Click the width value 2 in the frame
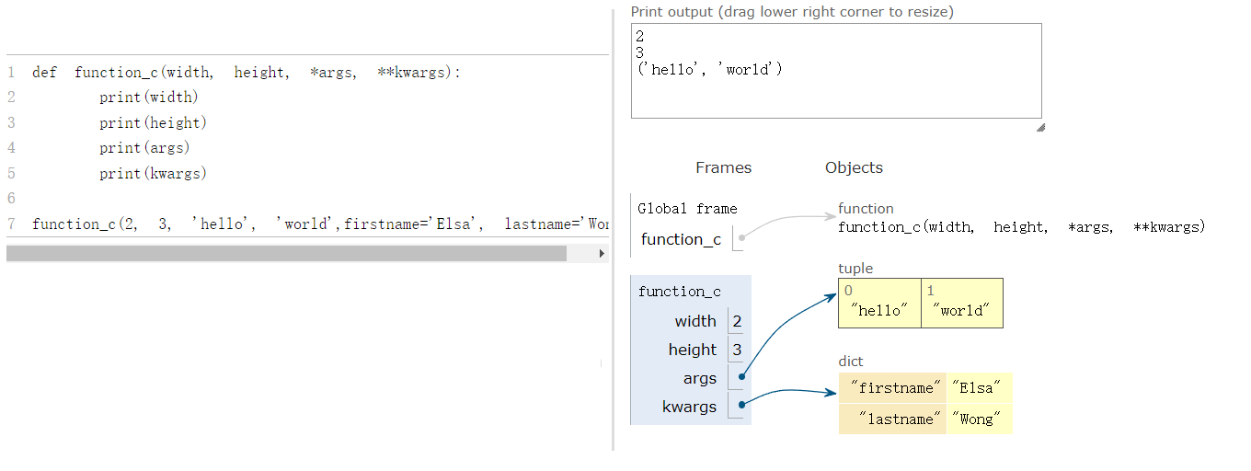The width and height of the screenshot is (1251, 471). point(737,321)
